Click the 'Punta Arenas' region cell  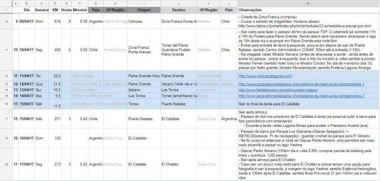point(115,50)
